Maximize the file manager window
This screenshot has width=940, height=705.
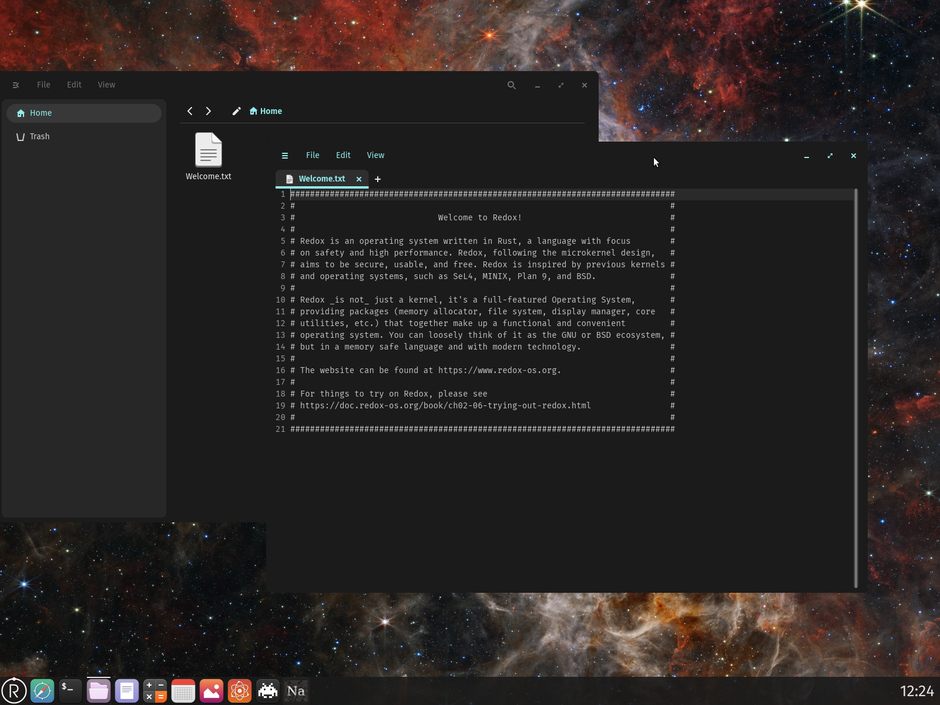[560, 85]
